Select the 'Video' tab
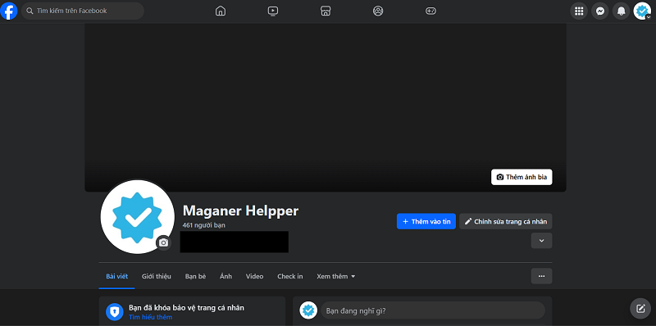Image resolution: width=656 pixels, height=326 pixels. point(255,276)
